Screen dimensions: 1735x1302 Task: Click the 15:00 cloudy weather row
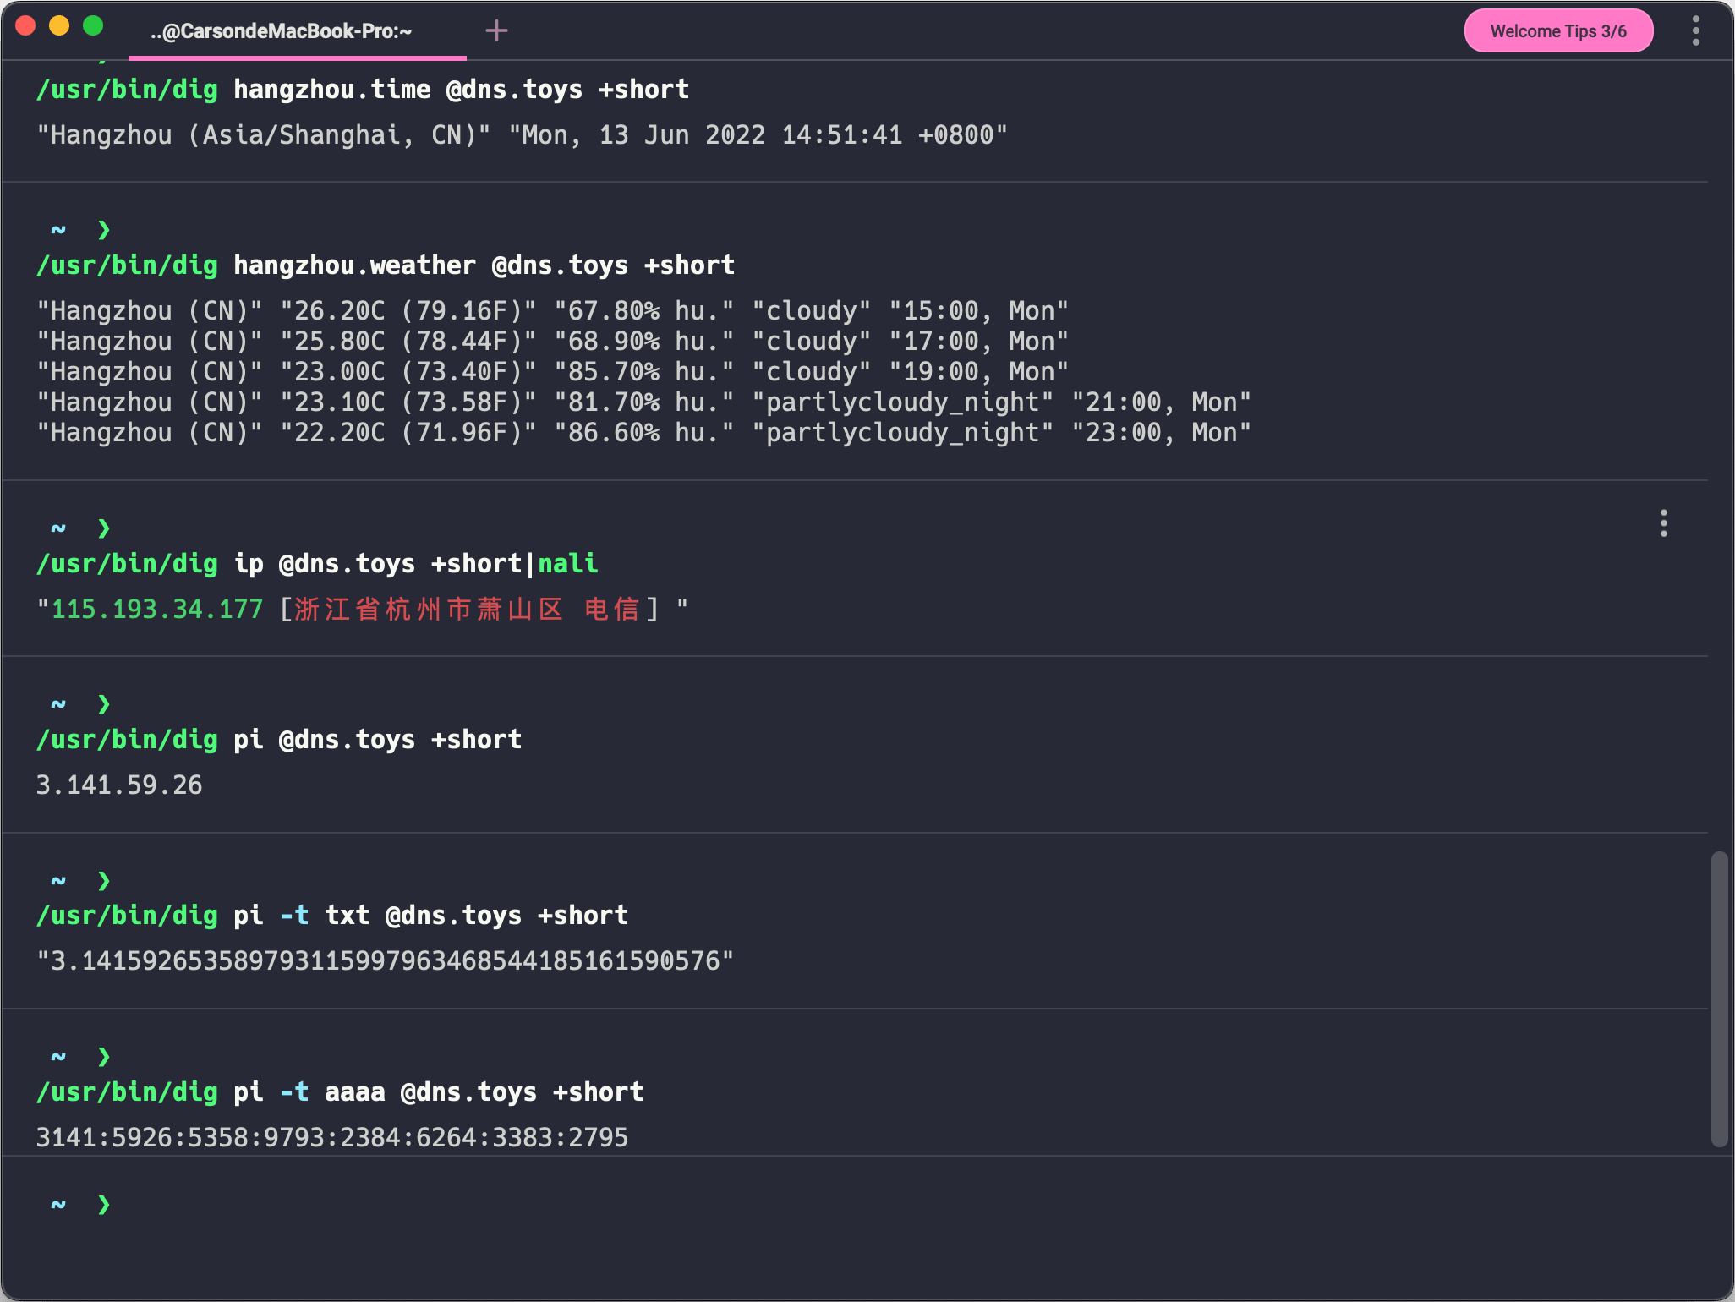pyautogui.click(x=551, y=311)
